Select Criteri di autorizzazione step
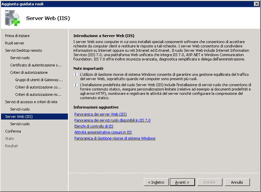Image resolution: width=261 pixels, height=192 pixels. (x=29, y=72)
